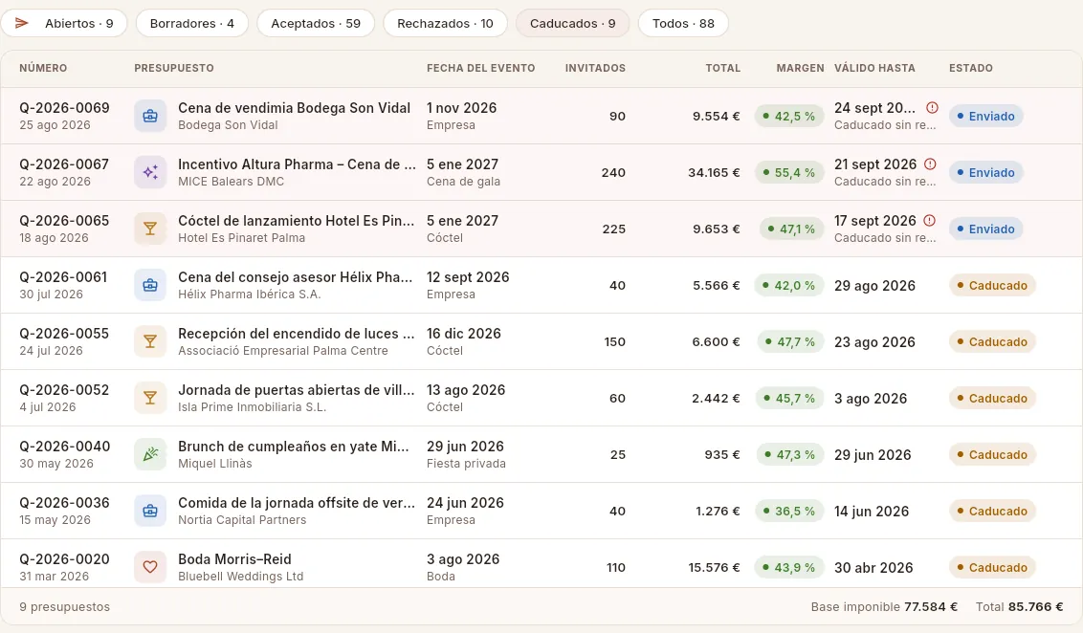Screen dimensions: 1083x633
Task: Click 42,5 % margin pill
Action: [788, 116]
